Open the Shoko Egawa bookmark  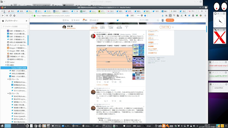coord(19,116)
